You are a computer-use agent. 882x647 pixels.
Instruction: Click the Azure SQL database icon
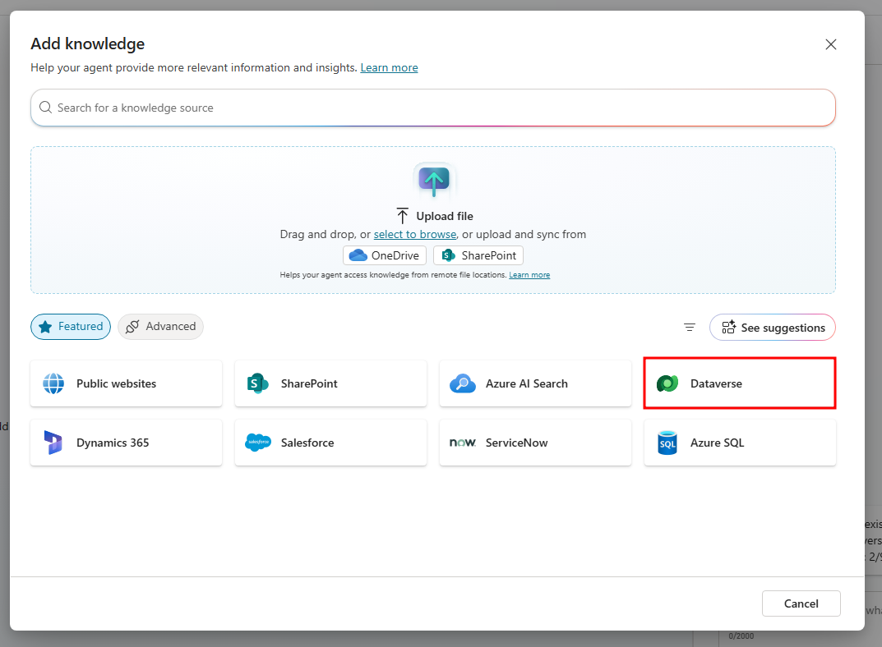[x=667, y=443]
